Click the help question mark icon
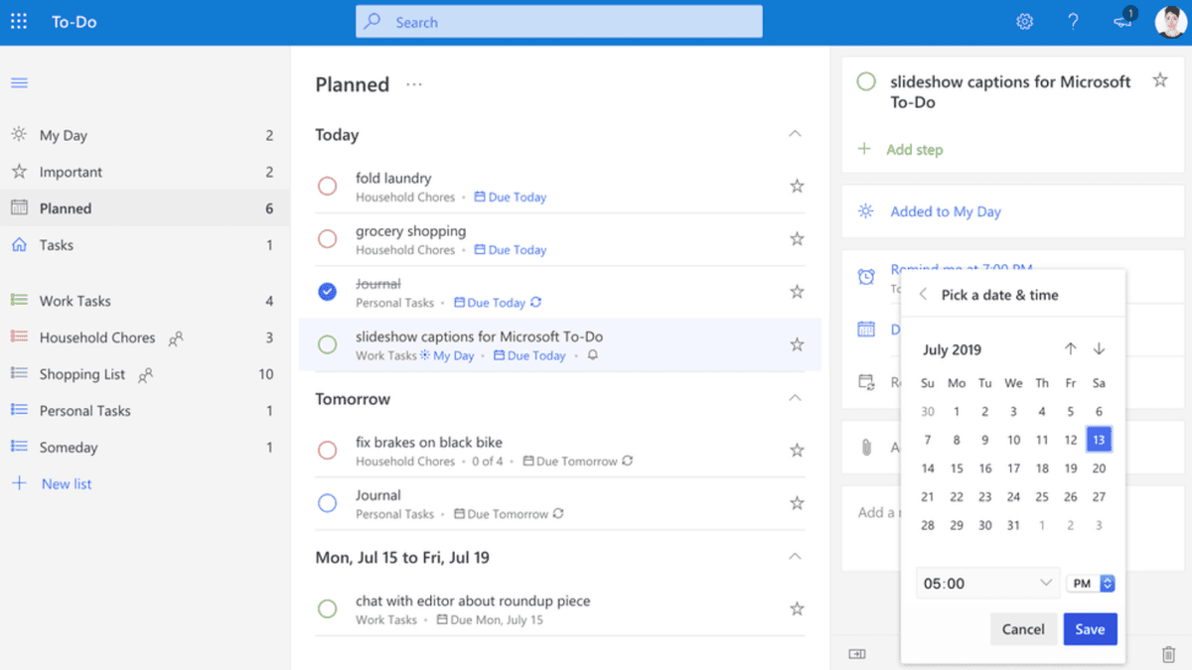 click(x=1073, y=22)
